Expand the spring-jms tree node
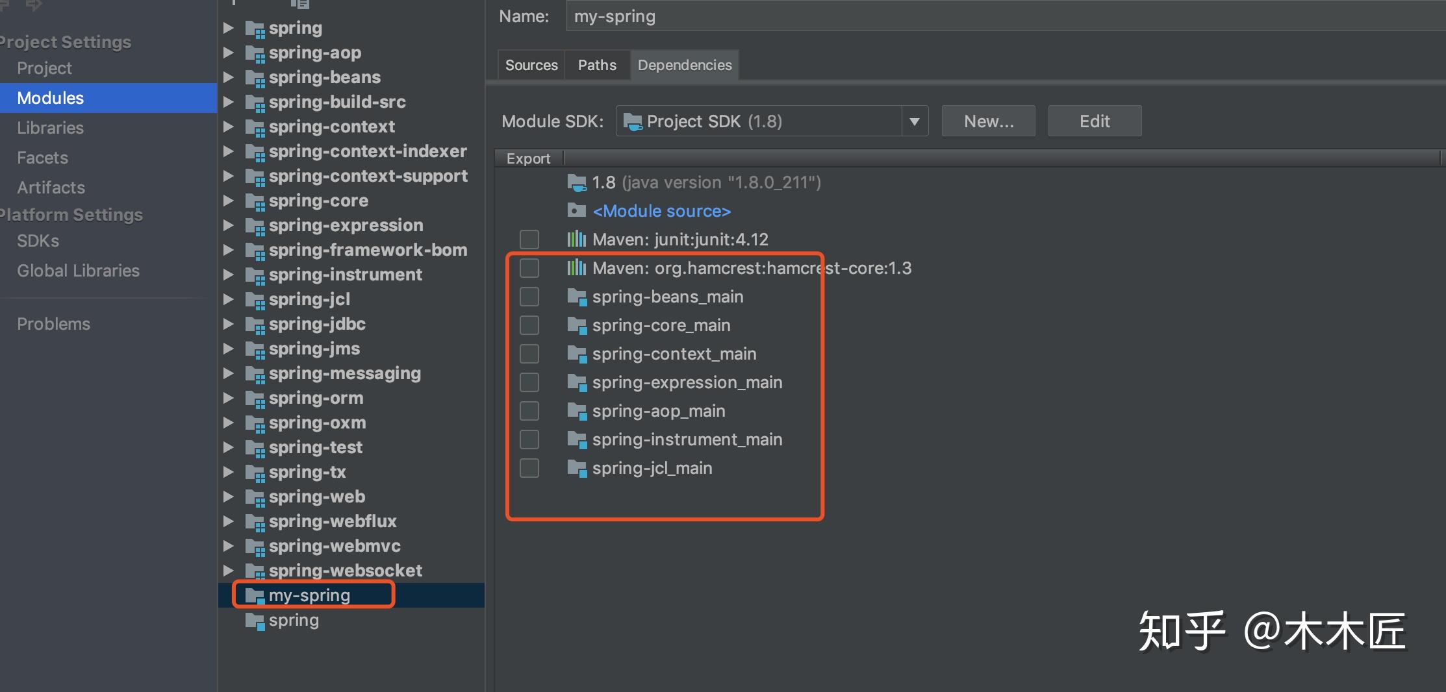Screen dimensions: 1446x692 pos(229,349)
